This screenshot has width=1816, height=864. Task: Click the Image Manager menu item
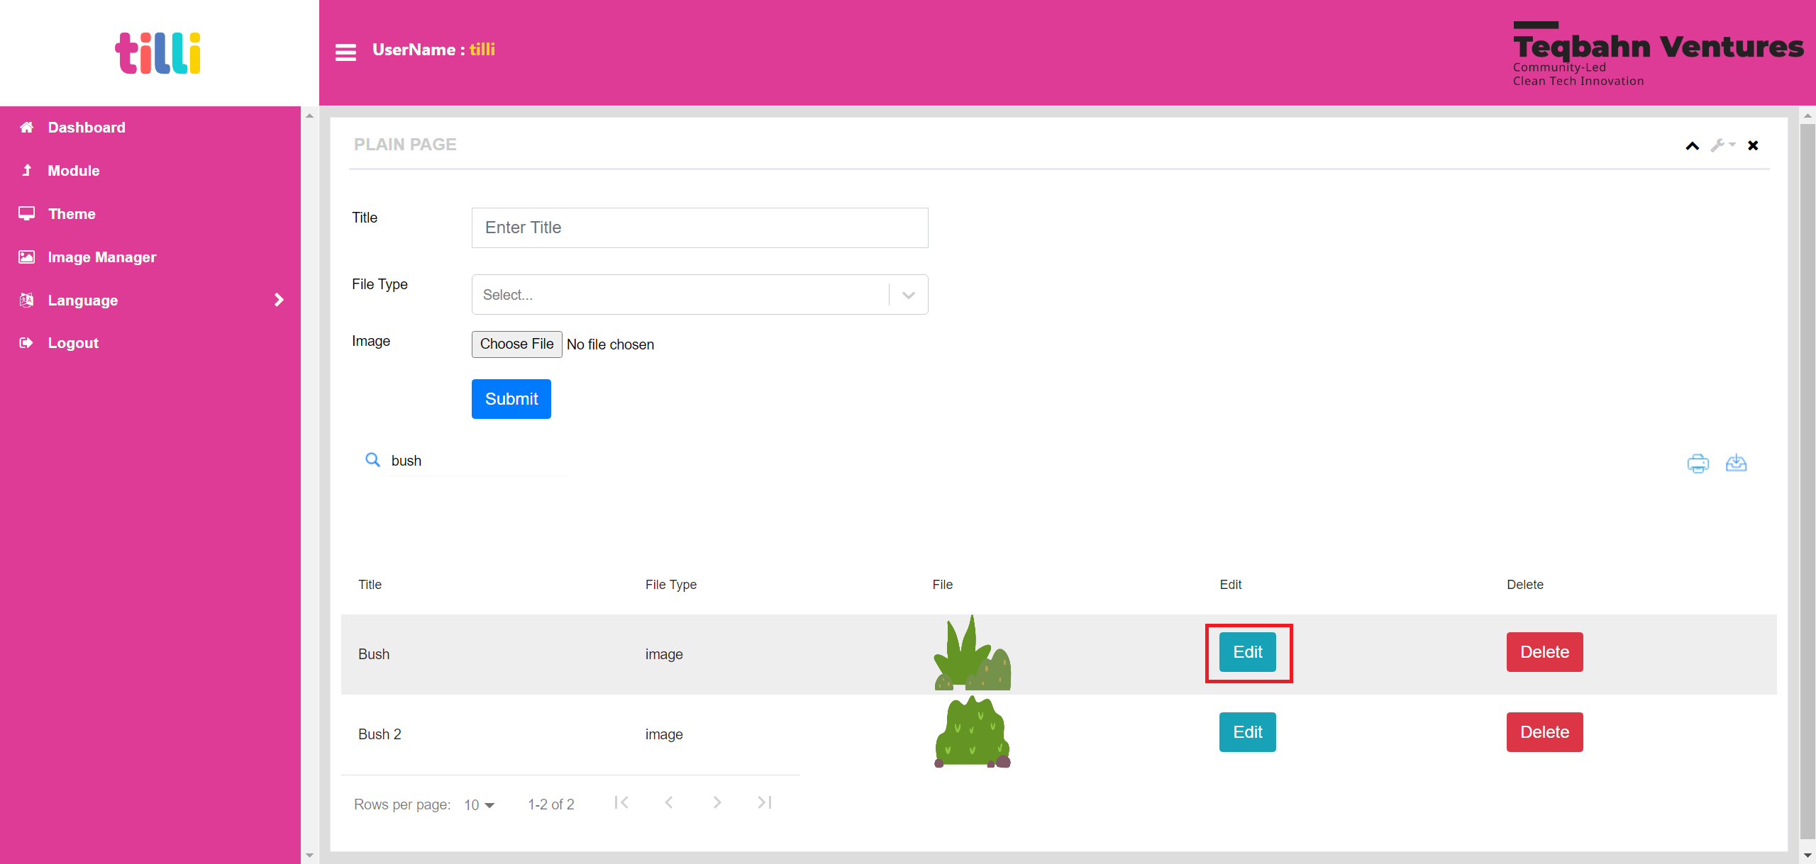click(102, 257)
